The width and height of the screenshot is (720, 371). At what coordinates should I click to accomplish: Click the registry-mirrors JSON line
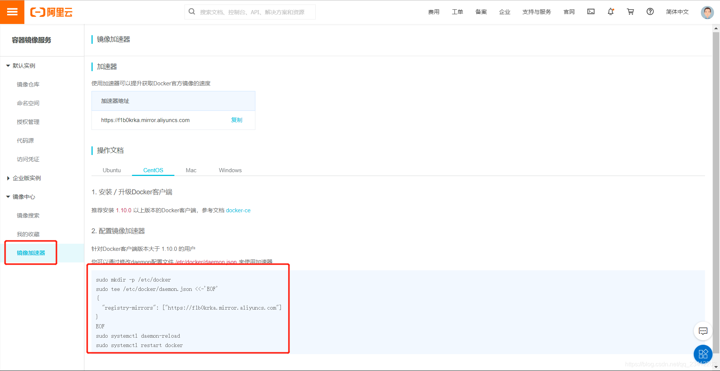pos(192,308)
